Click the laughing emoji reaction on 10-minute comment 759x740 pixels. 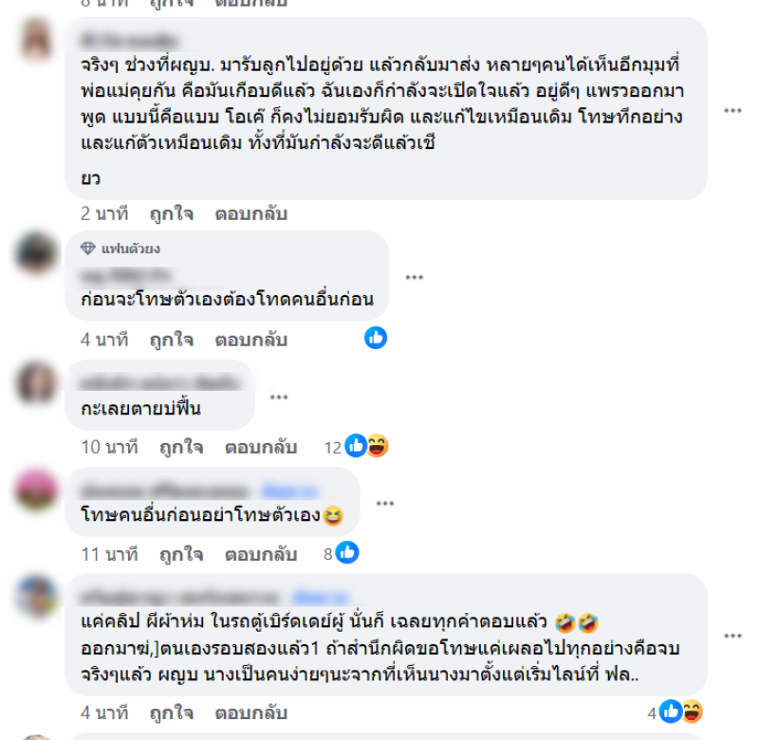point(378,446)
